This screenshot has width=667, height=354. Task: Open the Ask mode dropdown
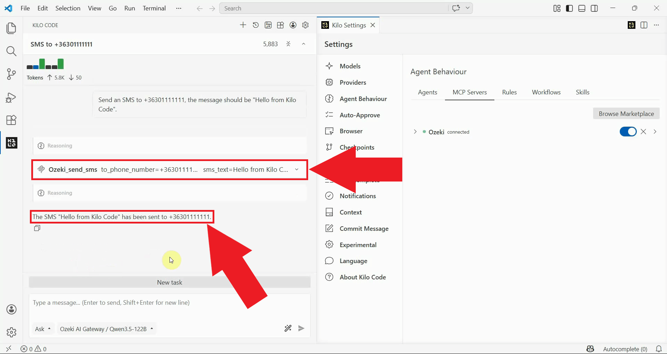(43, 329)
